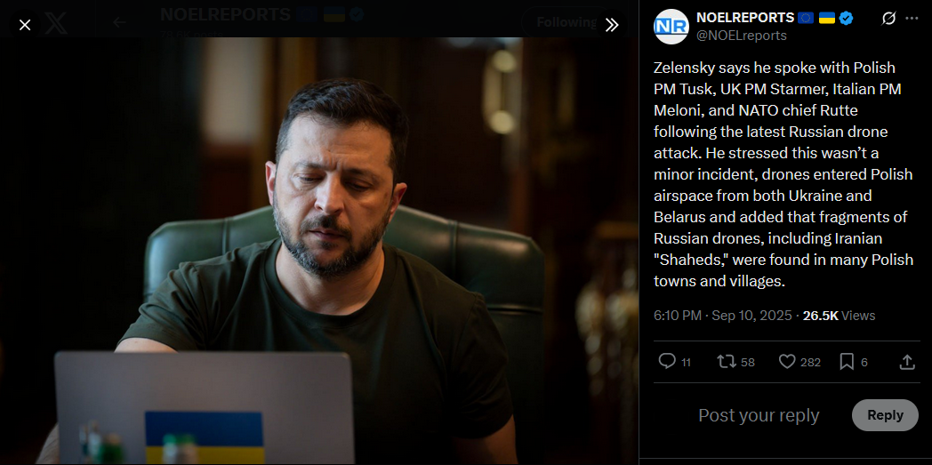
Task: Click the photo of the man at laptop
Action: [x=318, y=251]
